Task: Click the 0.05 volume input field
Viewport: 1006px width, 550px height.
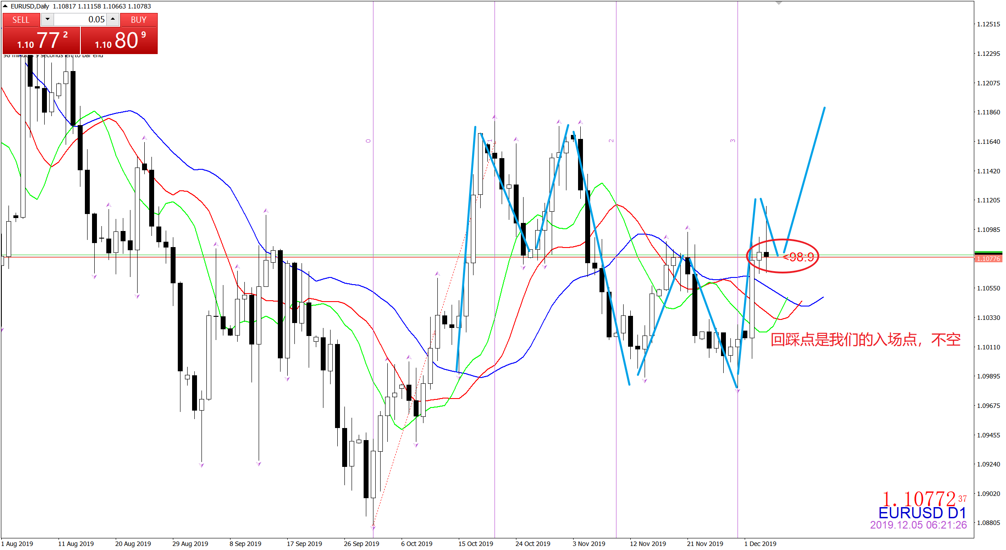Action: tap(80, 19)
